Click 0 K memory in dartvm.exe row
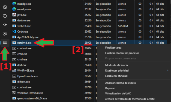 (151, 21)
